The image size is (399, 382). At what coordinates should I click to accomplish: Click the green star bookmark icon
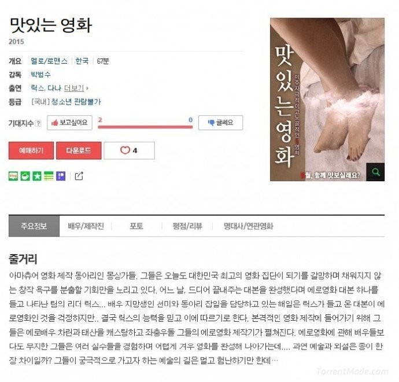tap(37, 176)
